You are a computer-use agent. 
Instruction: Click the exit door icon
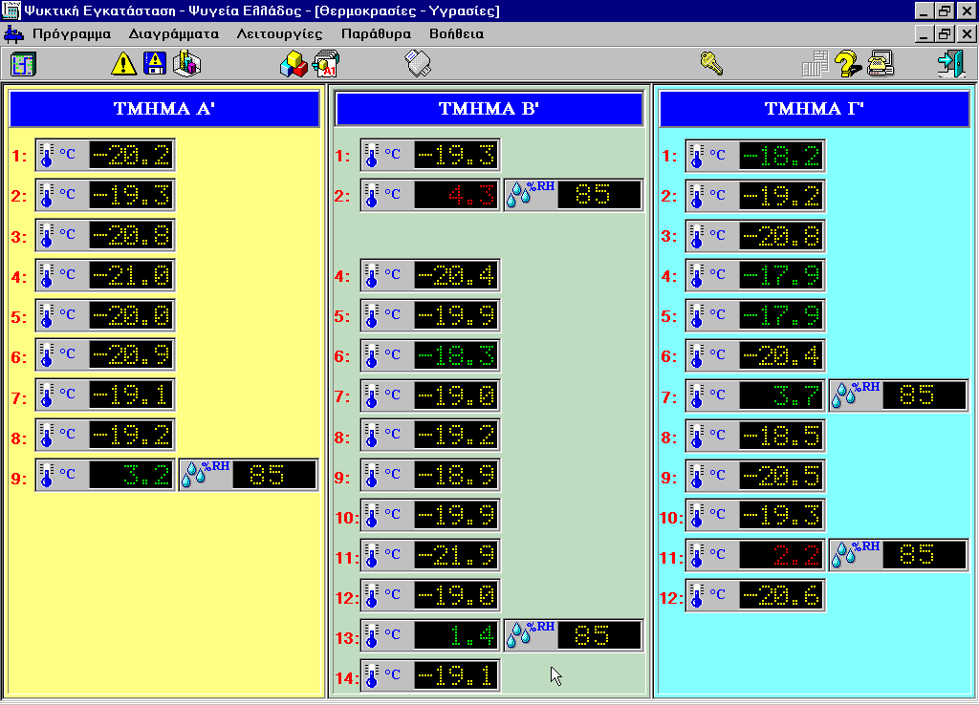point(950,64)
